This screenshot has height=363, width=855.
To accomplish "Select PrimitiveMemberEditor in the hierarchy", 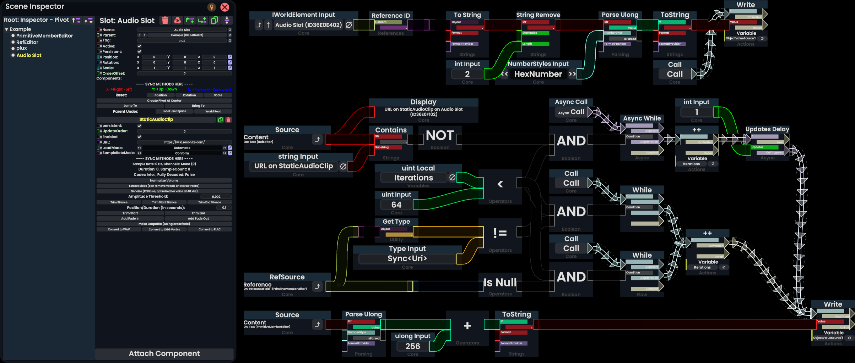I will click(x=44, y=36).
